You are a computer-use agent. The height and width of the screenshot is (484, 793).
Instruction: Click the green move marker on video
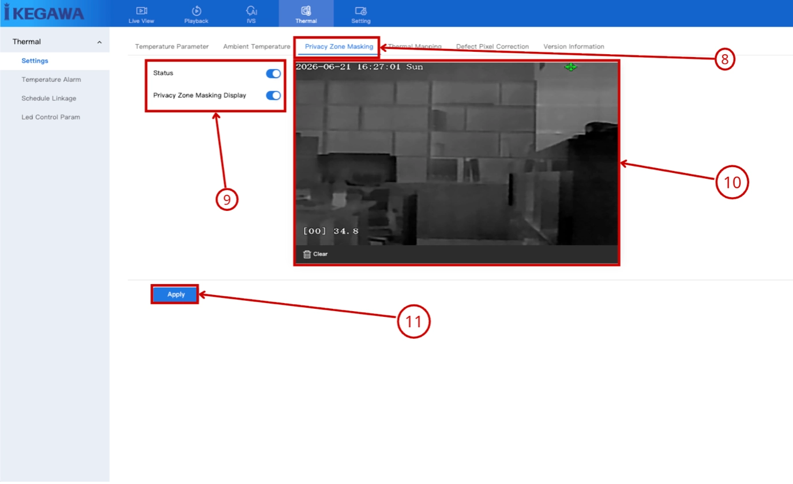coord(570,67)
